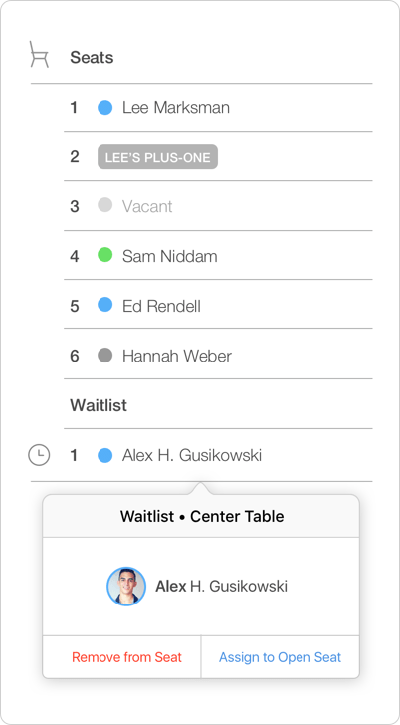Click the blue dot next to Lee Marksman

[105, 108]
